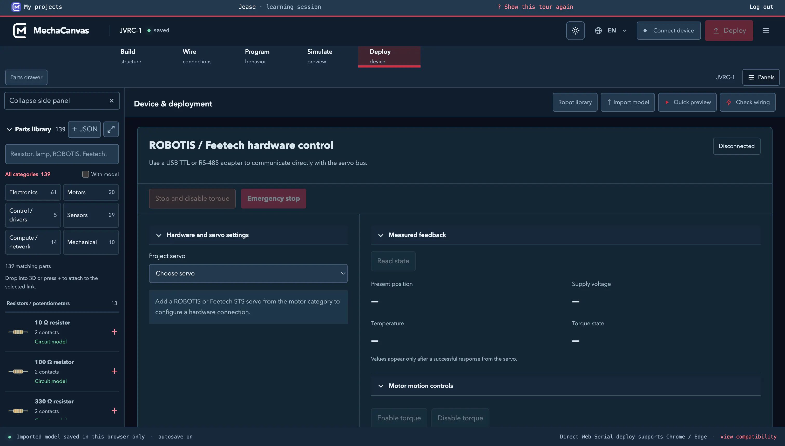Hit the Emergency stop button
785x446 pixels.
(273, 199)
